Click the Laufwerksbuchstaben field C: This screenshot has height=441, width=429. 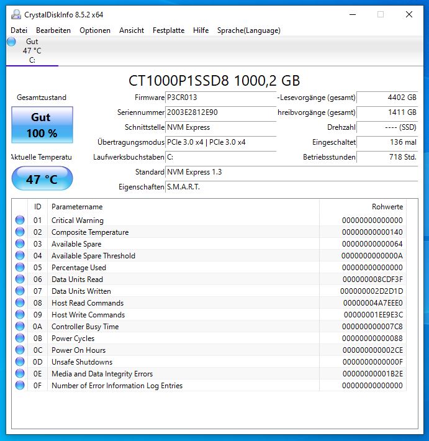coord(220,157)
